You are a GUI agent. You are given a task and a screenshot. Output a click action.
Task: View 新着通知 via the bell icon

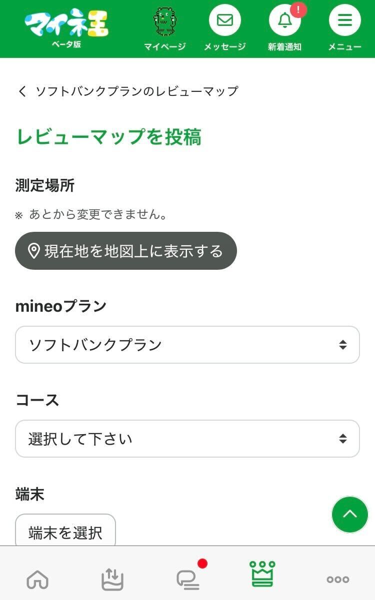pos(284,21)
